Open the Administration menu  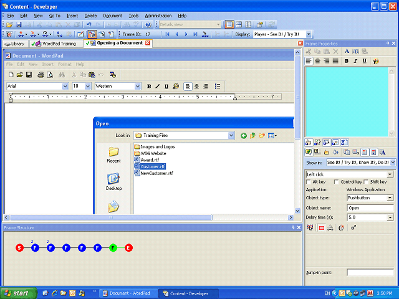click(x=158, y=16)
